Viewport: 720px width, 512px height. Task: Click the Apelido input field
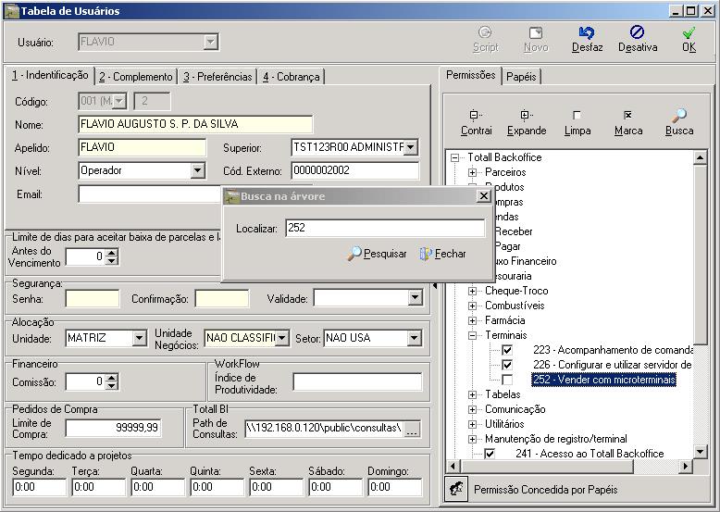pos(142,148)
